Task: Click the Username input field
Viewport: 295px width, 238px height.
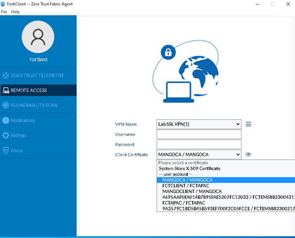Action: [x=198, y=134]
